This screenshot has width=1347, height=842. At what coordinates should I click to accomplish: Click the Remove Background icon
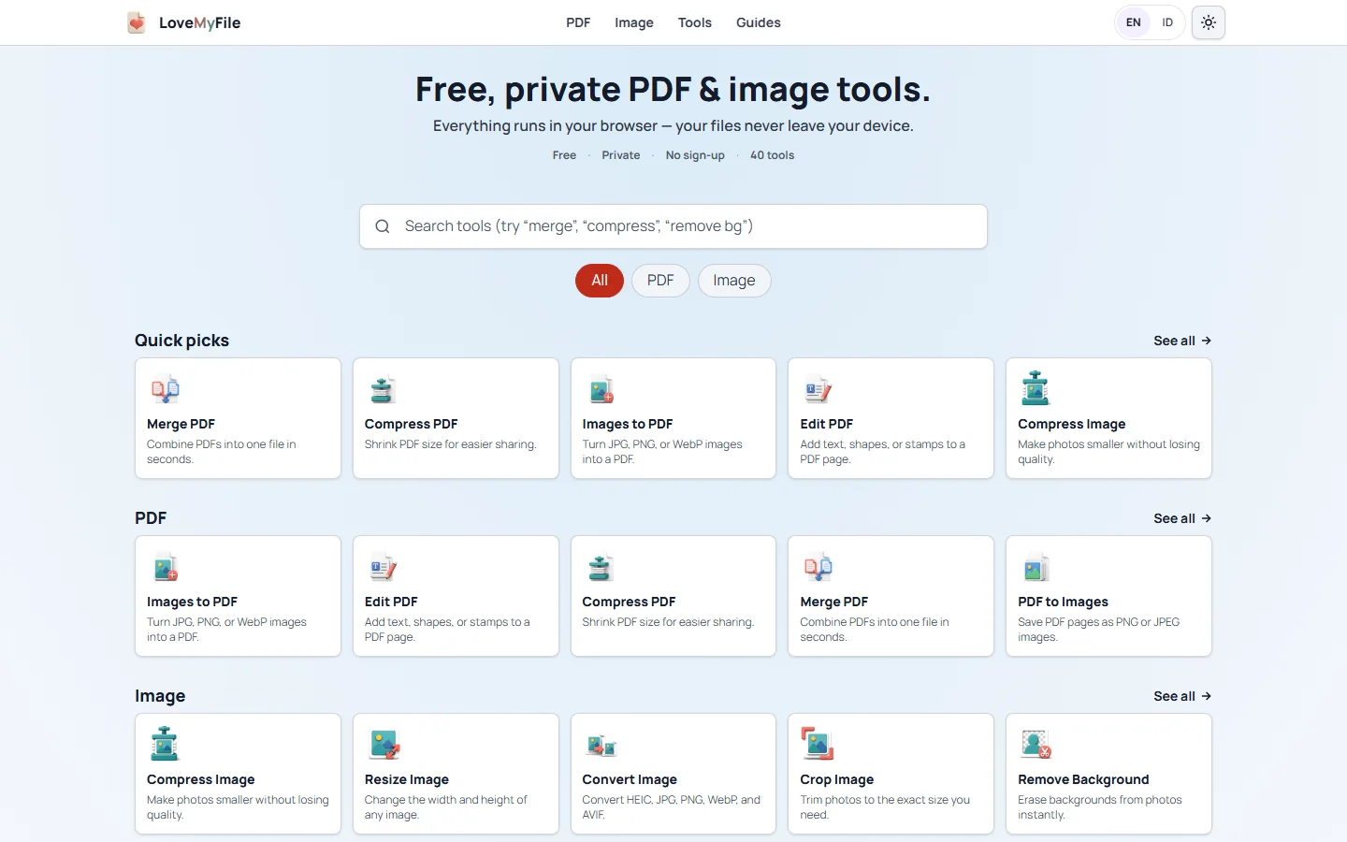(x=1036, y=744)
